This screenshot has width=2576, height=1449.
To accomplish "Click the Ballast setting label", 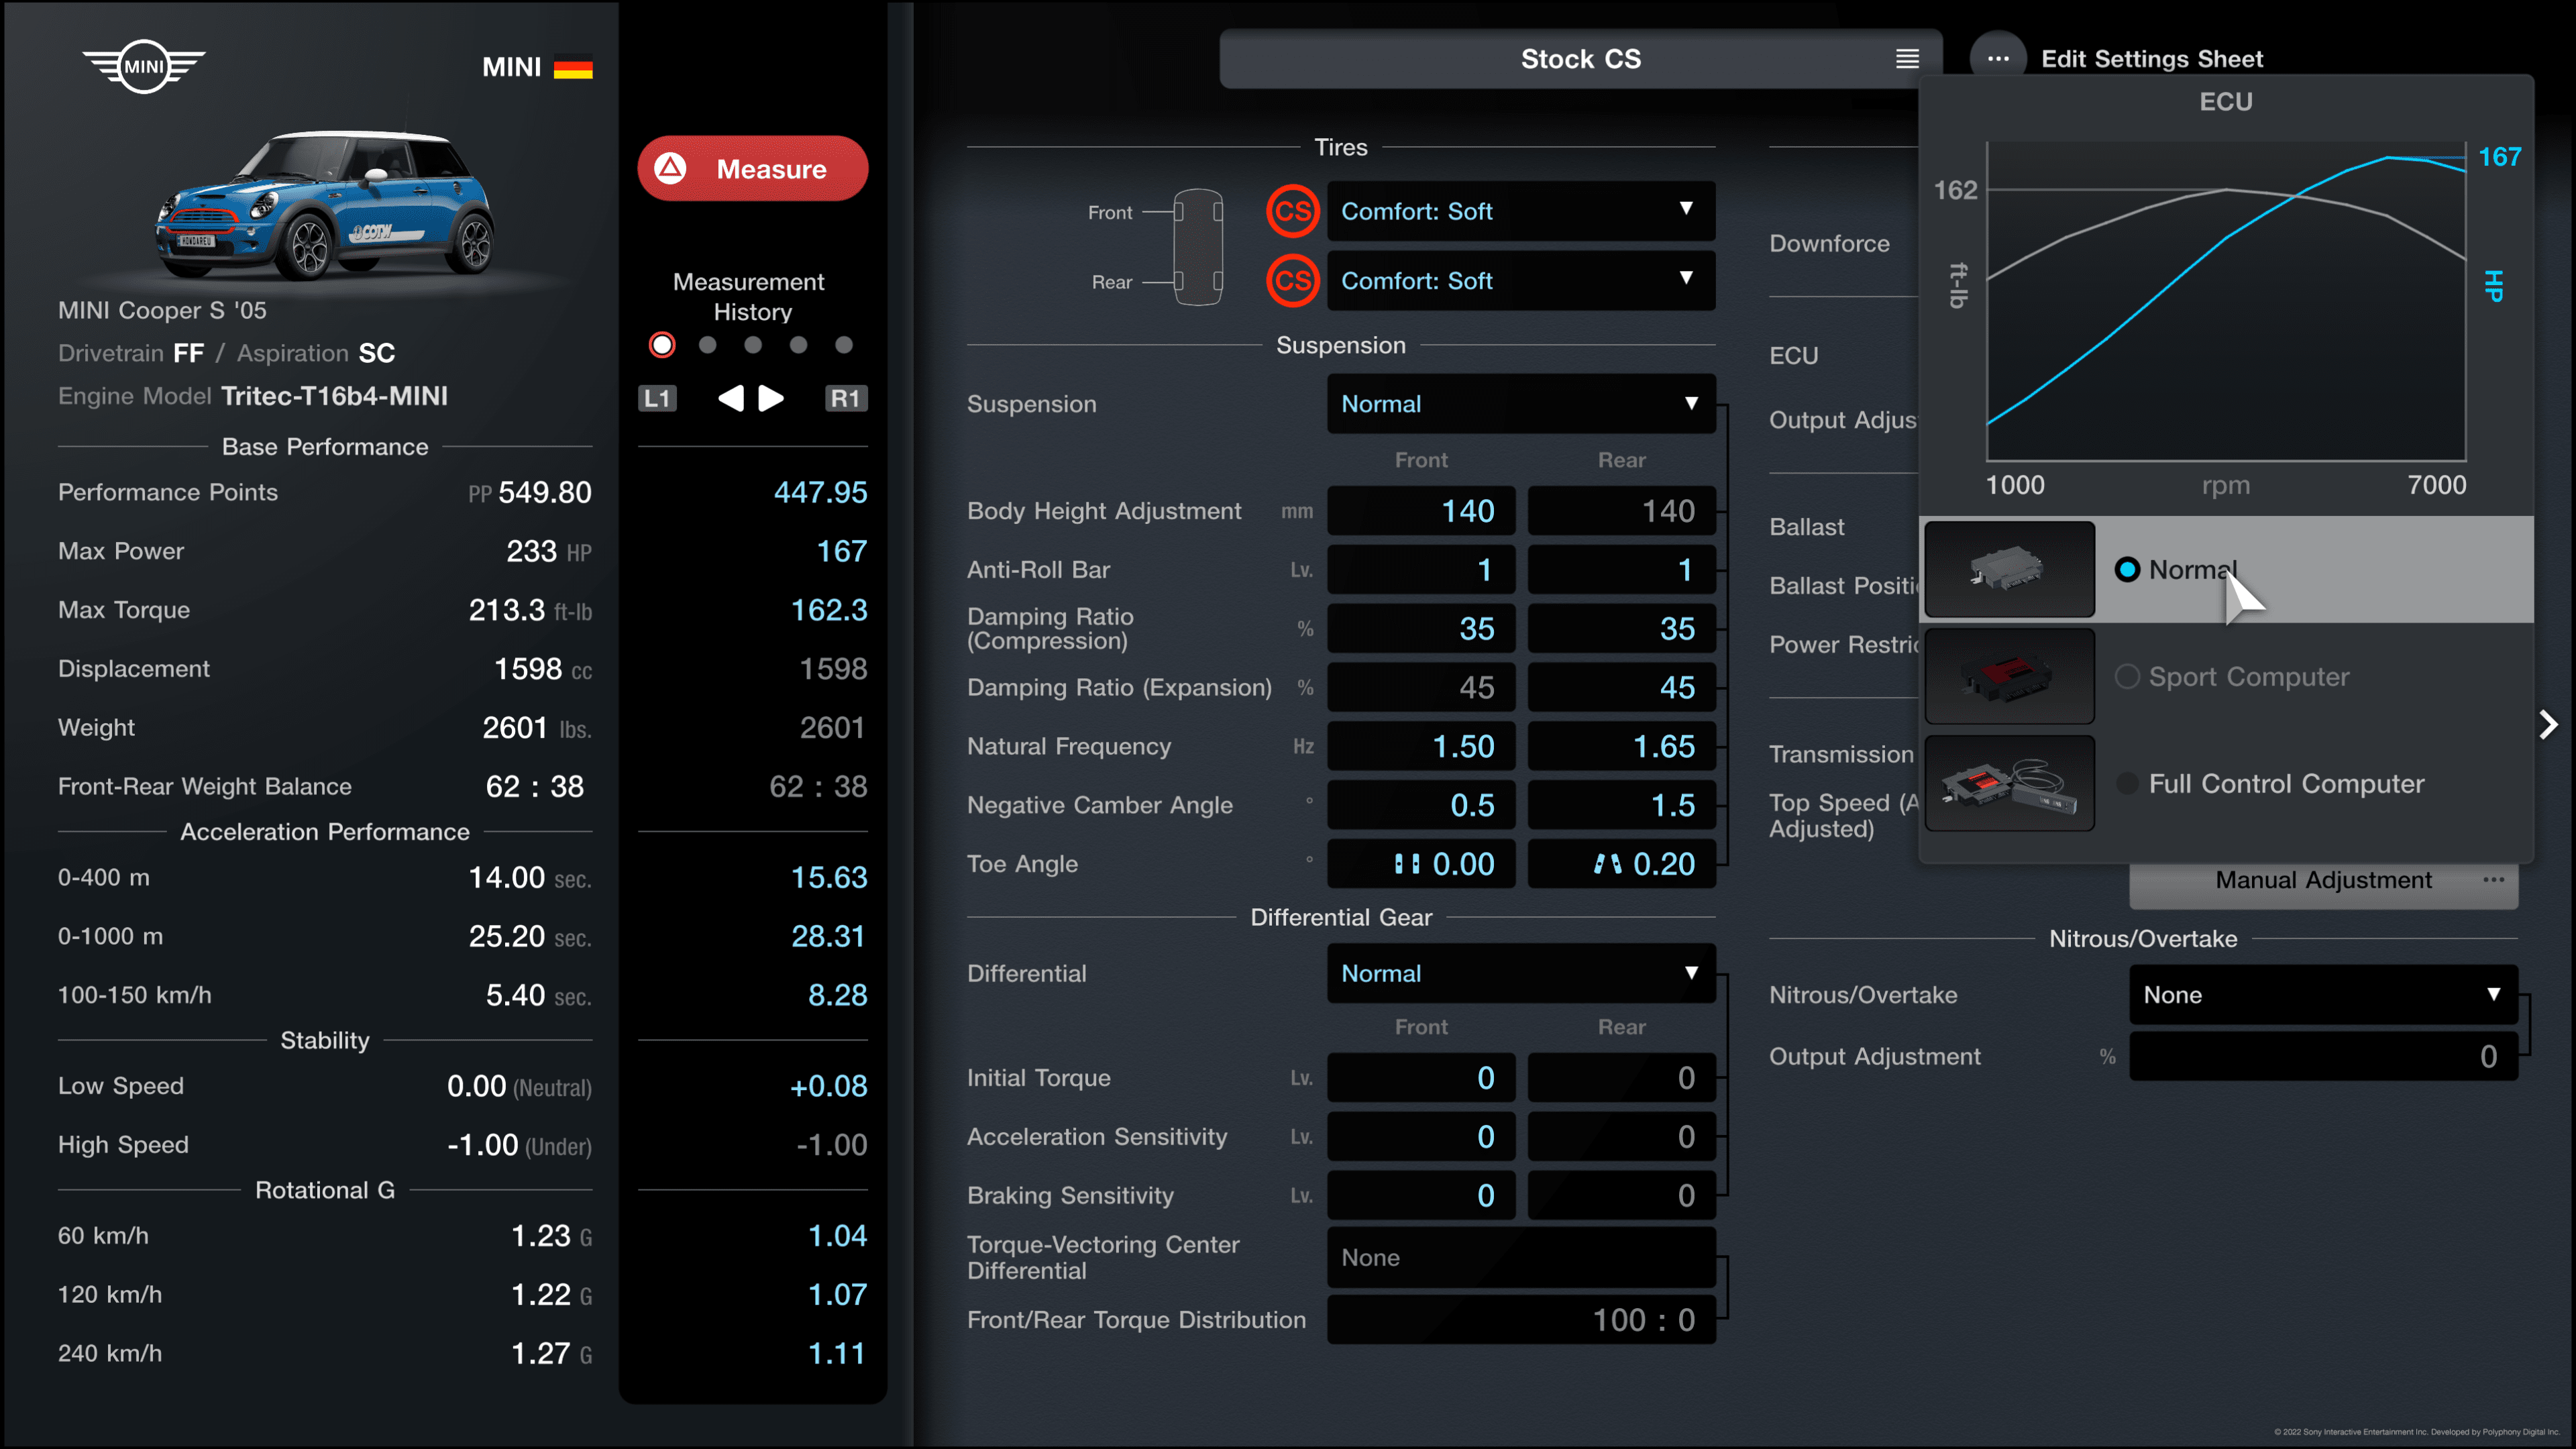I will coord(1806,527).
